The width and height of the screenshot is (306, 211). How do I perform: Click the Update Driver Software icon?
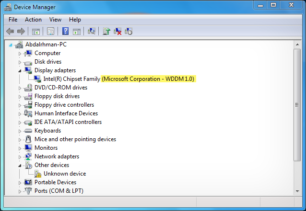click(106, 31)
